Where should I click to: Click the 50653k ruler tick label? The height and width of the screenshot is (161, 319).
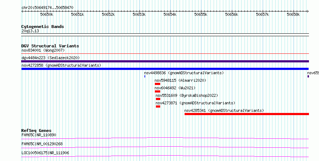click(139, 14)
